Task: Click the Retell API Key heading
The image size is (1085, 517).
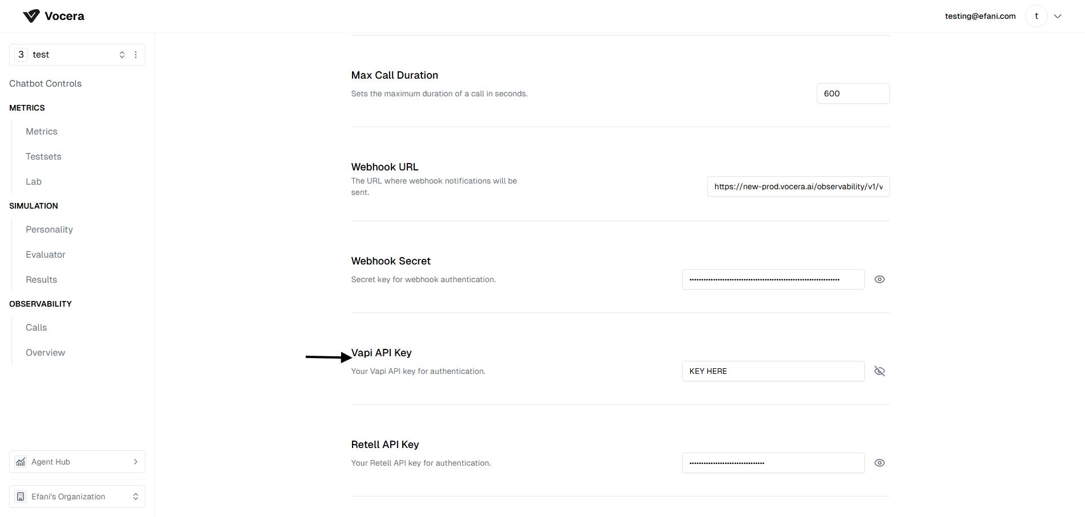Action: click(385, 445)
